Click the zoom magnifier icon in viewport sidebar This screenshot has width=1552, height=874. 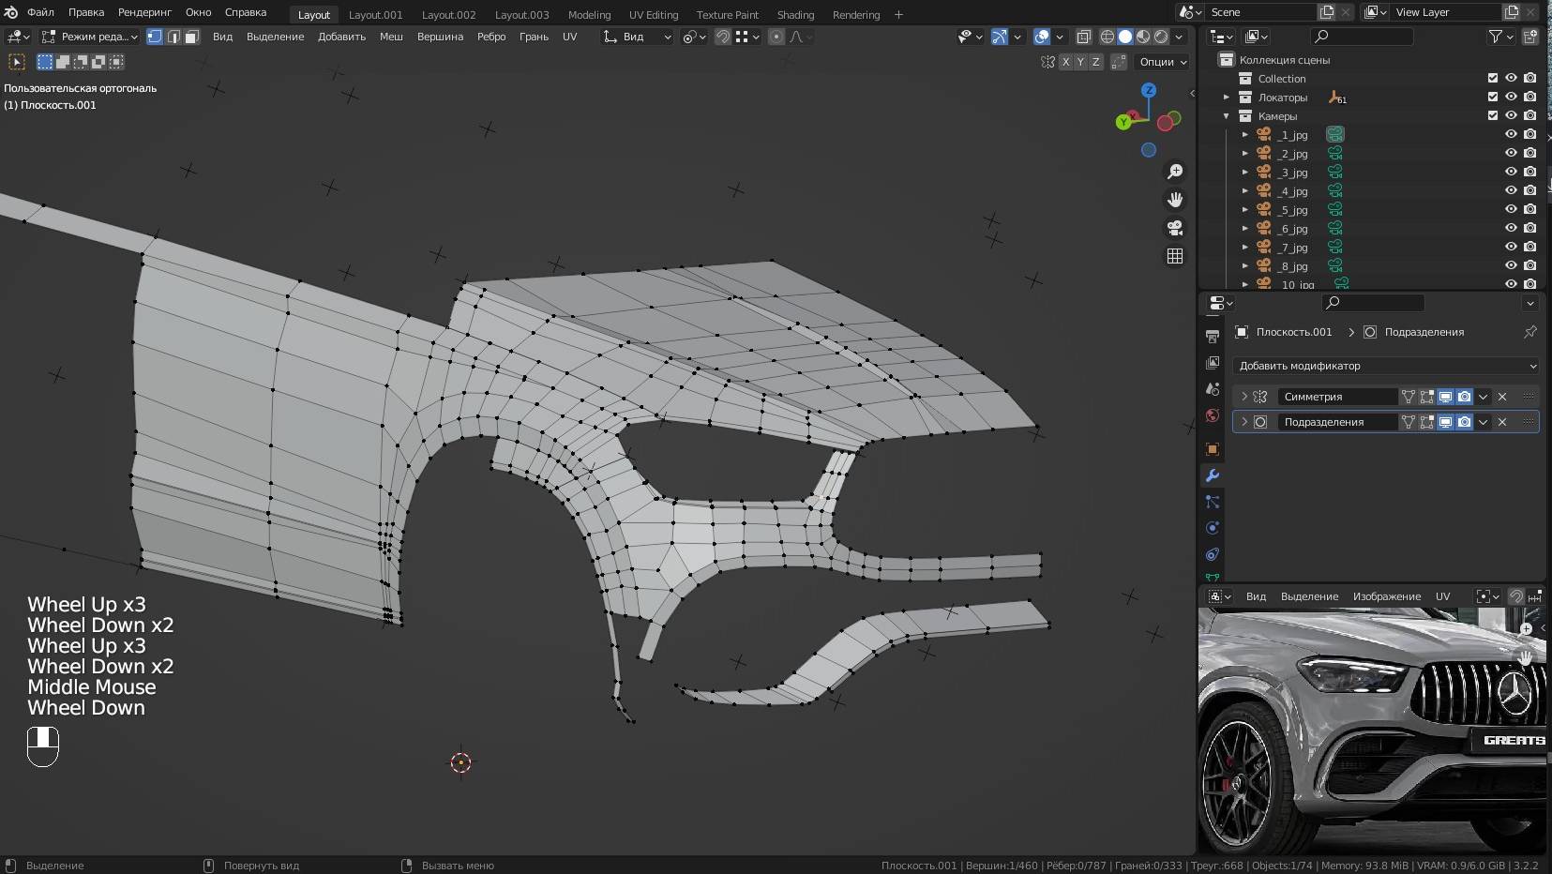click(1175, 172)
